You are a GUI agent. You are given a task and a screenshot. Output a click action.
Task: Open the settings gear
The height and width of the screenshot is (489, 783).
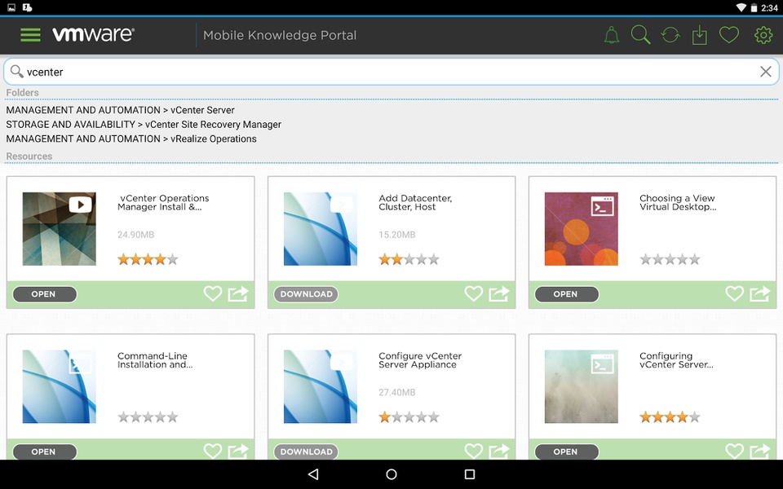pyautogui.click(x=763, y=35)
